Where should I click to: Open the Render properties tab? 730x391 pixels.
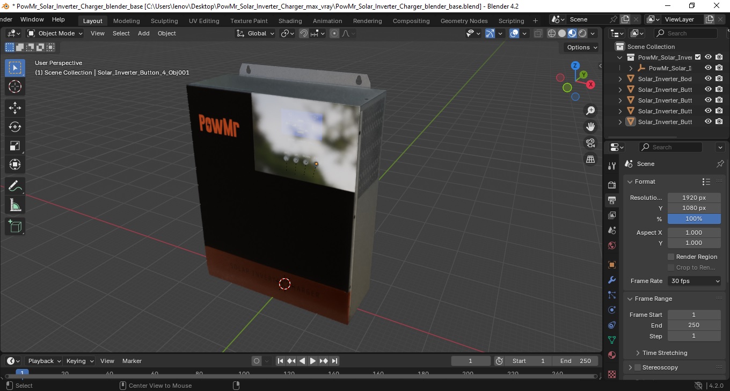click(x=611, y=185)
